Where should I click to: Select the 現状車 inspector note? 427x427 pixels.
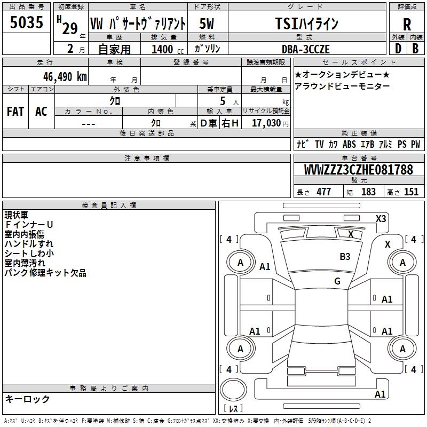click(x=16, y=215)
